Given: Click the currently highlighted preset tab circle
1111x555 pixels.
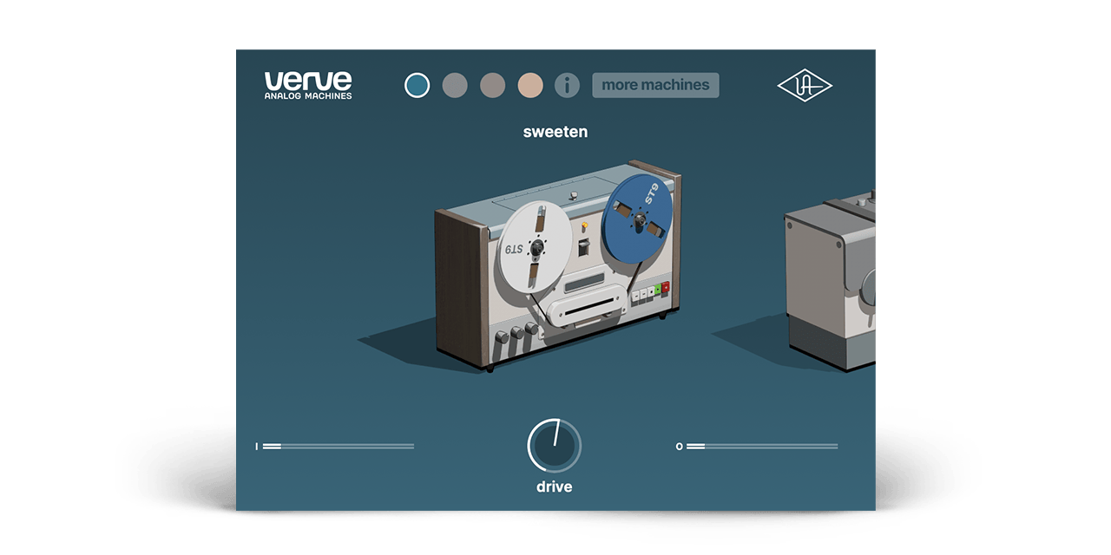Looking at the screenshot, I should [x=416, y=84].
